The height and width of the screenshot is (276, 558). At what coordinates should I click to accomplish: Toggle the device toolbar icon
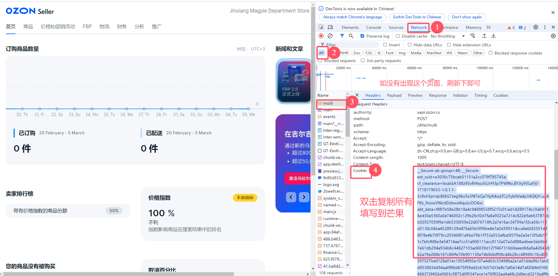point(330,27)
